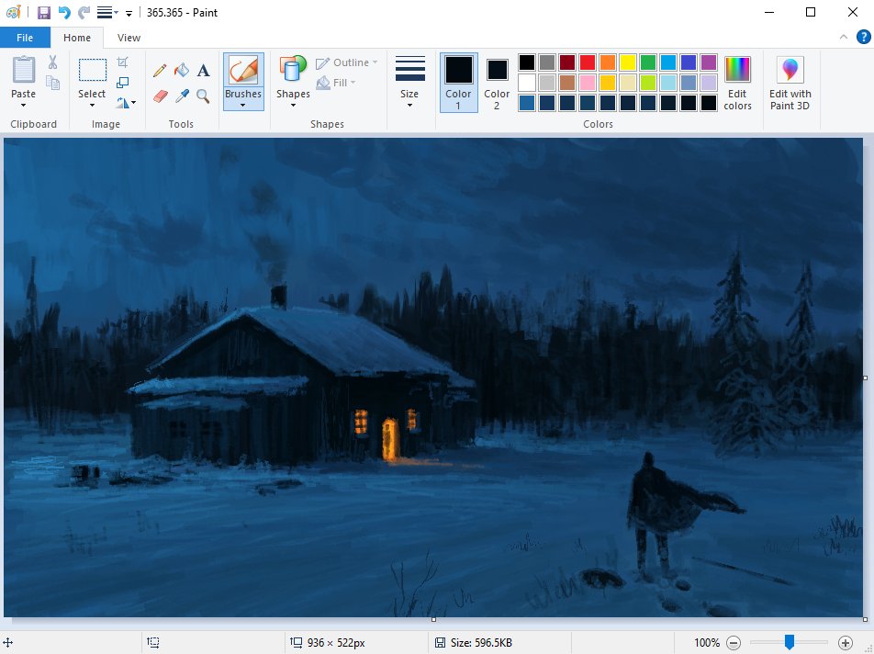Click the Brushes tool icon

click(243, 70)
